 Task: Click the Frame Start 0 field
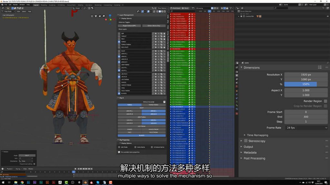pyautogui.click(x=306, y=112)
